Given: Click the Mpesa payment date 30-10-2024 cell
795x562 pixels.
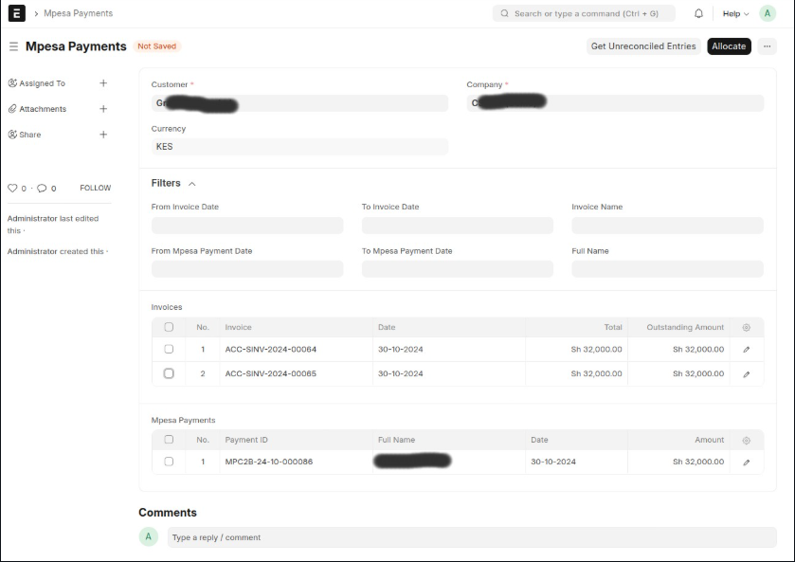Looking at the screenshot, I should tap(576, 462).
